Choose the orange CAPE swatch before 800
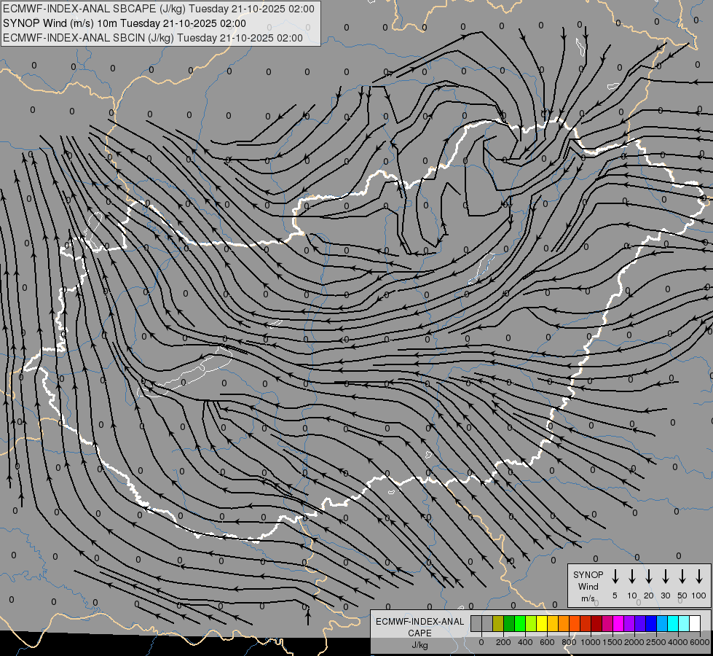 [x=564, y=623]
